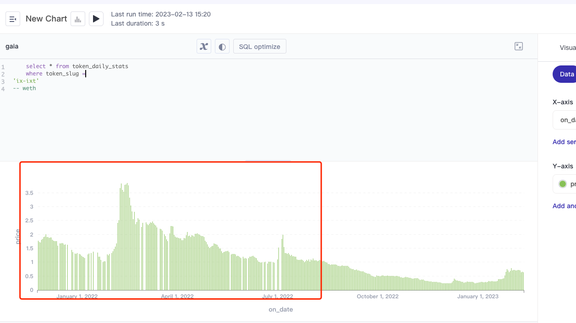Toggle the dark mode half-circle control
This screenshot has height=323, width=576.
[x=222, y=46]
